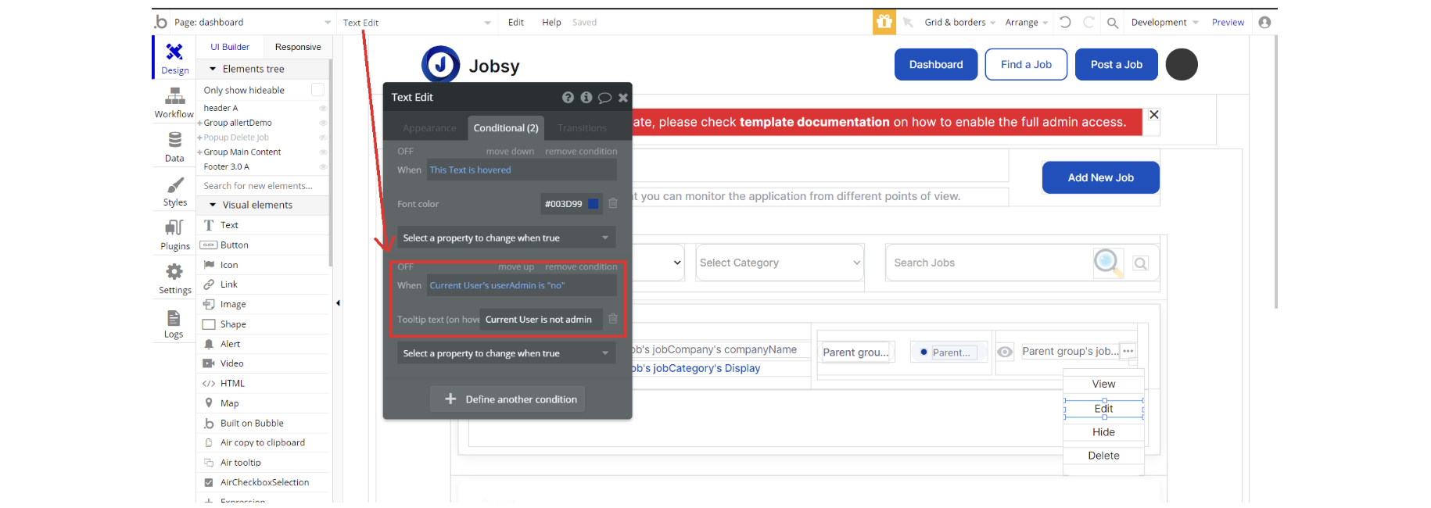Image resolution: width=1431 pixels, height=508 pixels.
Task: Expand the Grid & borders dropdown
Action: click(959, 23)
